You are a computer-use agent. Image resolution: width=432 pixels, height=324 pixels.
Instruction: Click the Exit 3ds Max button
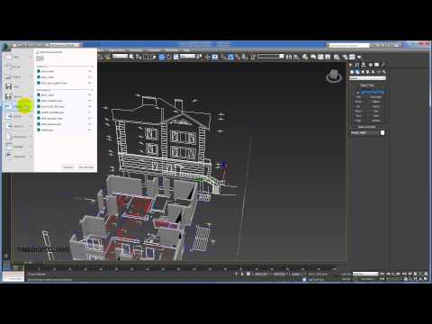point(85,167)
